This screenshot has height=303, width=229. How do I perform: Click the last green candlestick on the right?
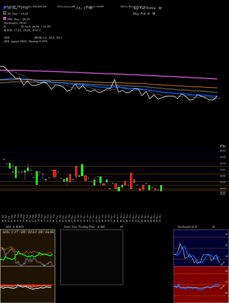(x=161, y=188)
